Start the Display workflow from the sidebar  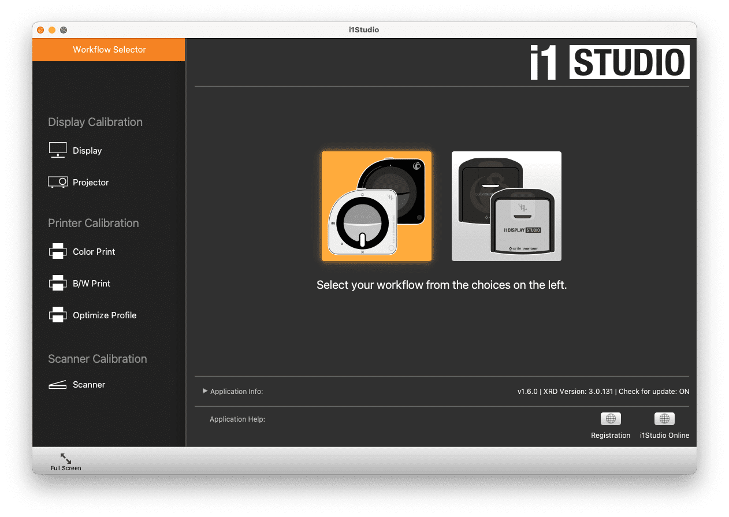click(x=87, y=150)
